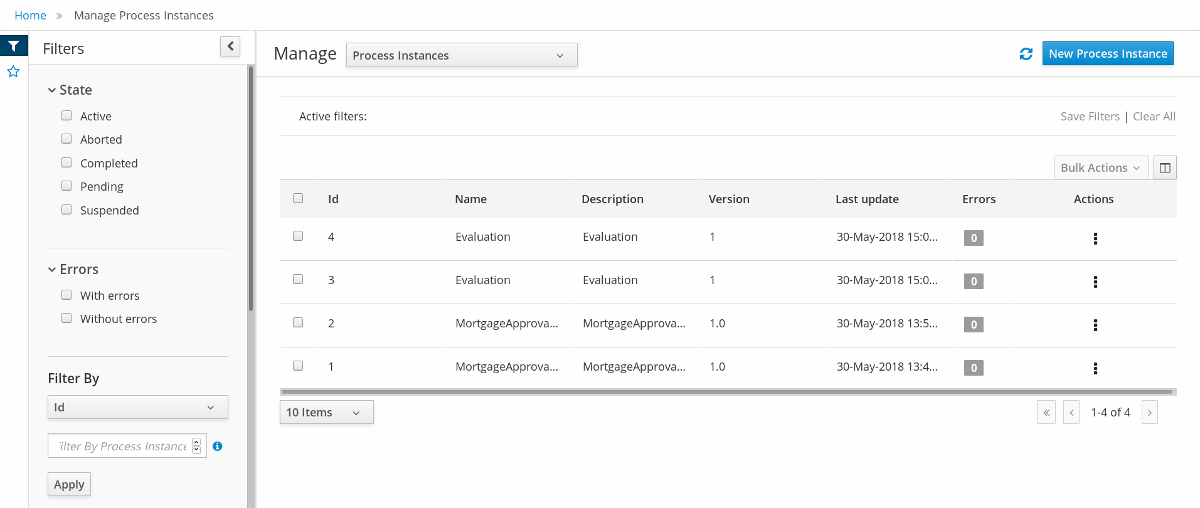1200x508 pixels.
Task: Click Evaluation description in row 3
Action: click(x=610, y=280)
